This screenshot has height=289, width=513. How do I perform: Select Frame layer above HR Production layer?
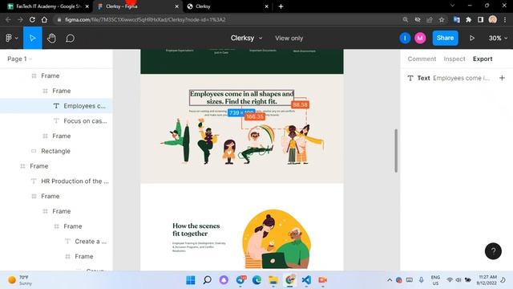tap(56, 166)
